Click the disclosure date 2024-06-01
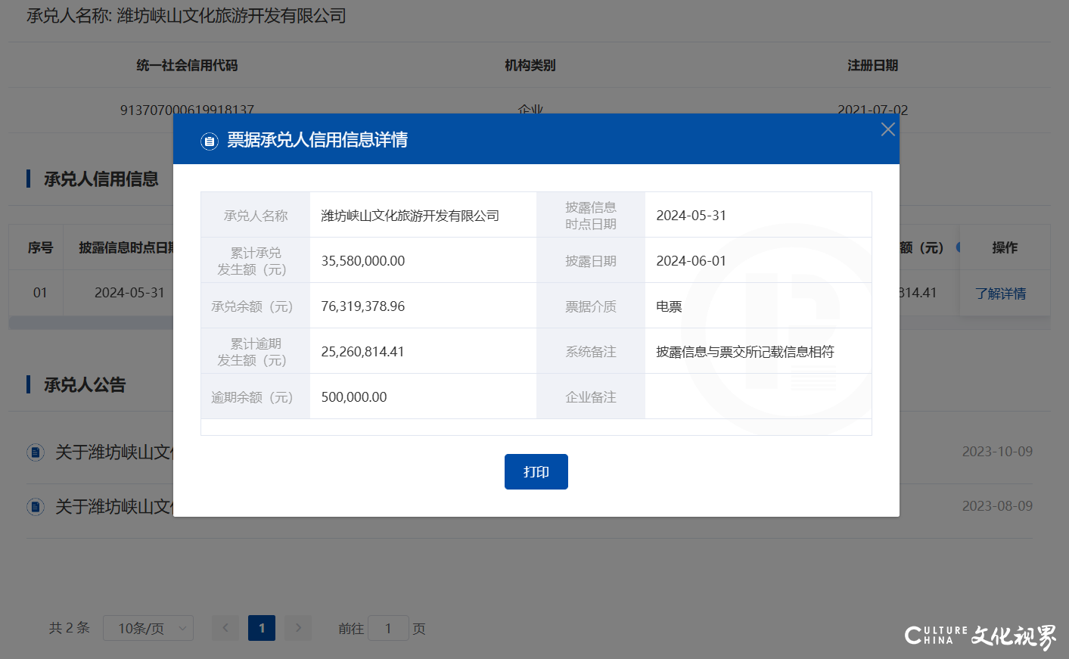The height and width of the screenshot is (659, 1069). click(x=691, y=261)
